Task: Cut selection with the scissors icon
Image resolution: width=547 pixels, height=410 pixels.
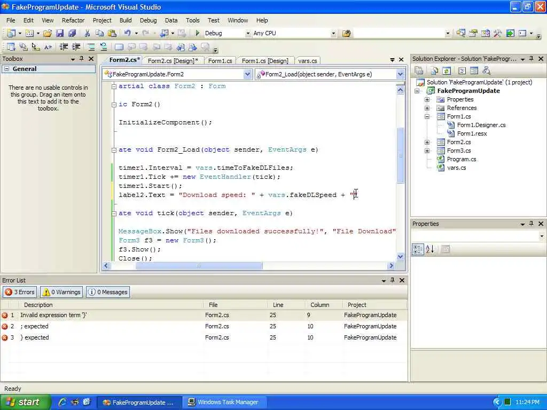Action: pyautogui.click(x=87, y=33)
